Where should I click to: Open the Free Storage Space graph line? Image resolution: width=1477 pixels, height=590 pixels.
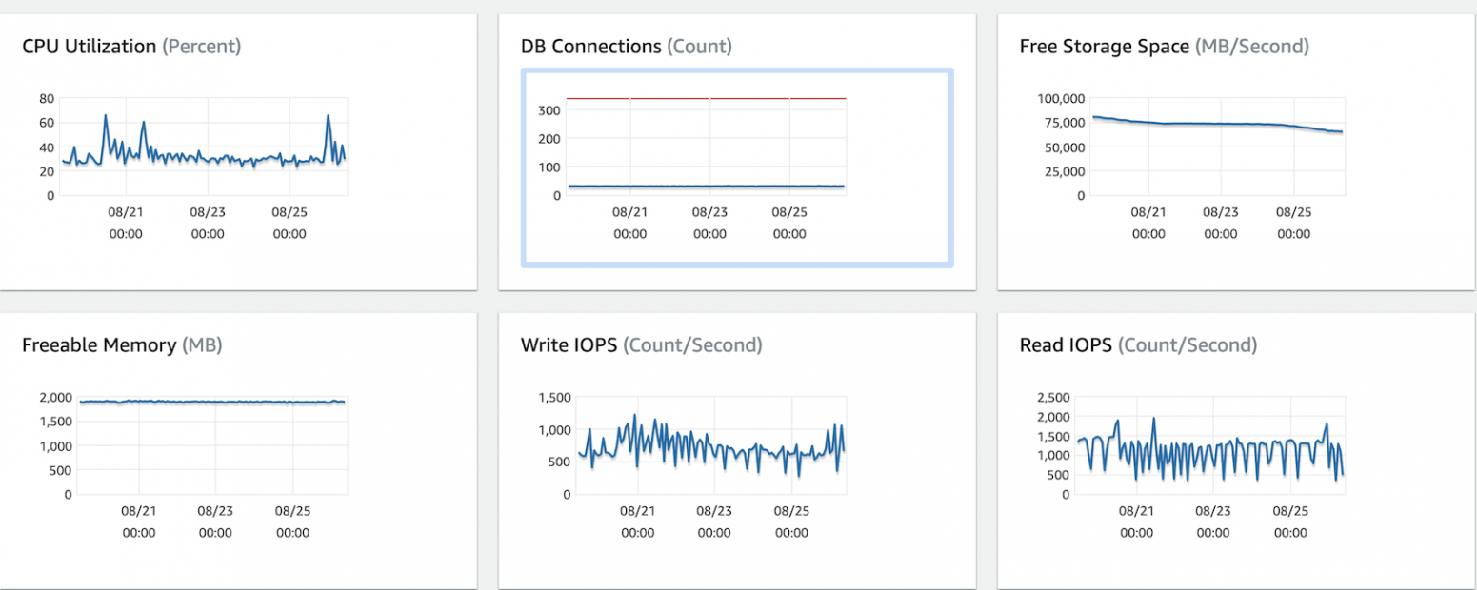[1219, 124]
